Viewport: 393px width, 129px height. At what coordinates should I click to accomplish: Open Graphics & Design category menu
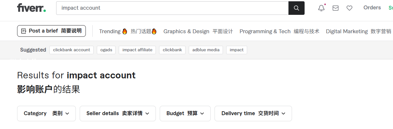pyautogui.click(x=198, y=31)
